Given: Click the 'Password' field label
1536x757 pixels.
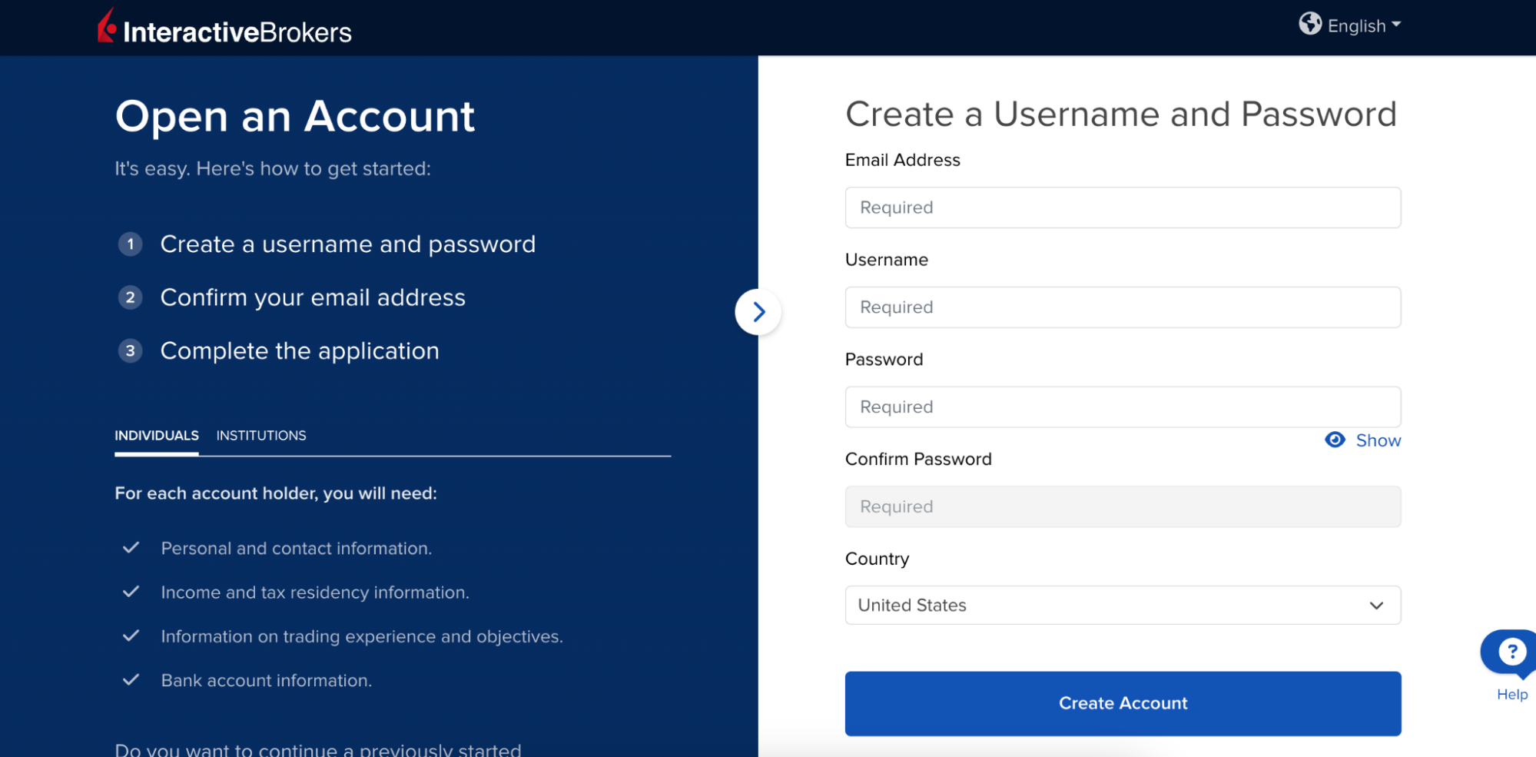Looking at the screenshot, I should (884, 360).
